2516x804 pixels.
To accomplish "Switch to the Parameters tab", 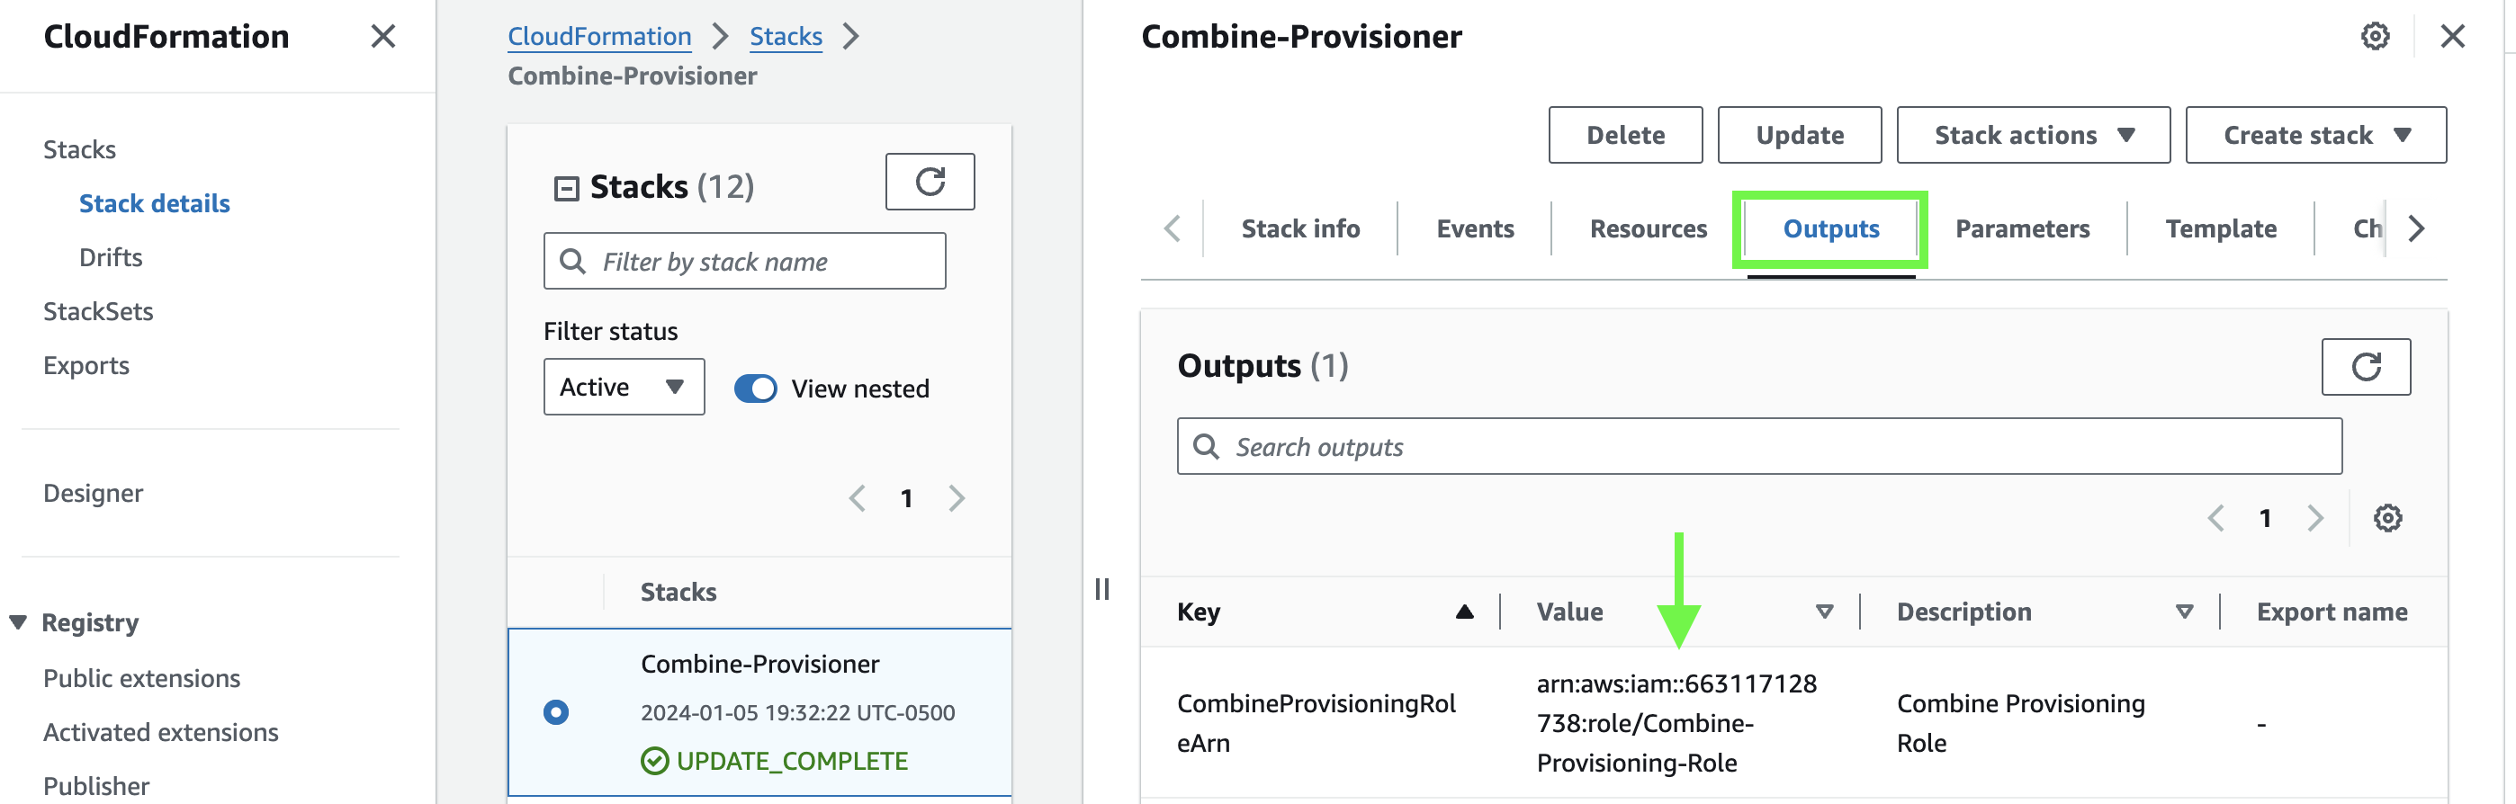I will (x=2022, y=228).
